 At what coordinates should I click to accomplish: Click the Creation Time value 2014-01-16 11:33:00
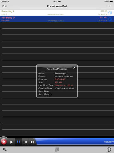(64, 88)
